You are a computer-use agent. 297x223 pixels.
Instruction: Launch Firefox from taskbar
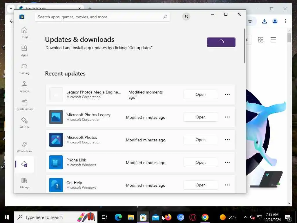click(168, 217)
